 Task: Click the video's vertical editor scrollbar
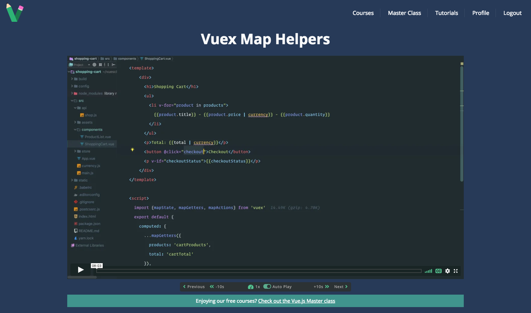[x=462, y=124]
